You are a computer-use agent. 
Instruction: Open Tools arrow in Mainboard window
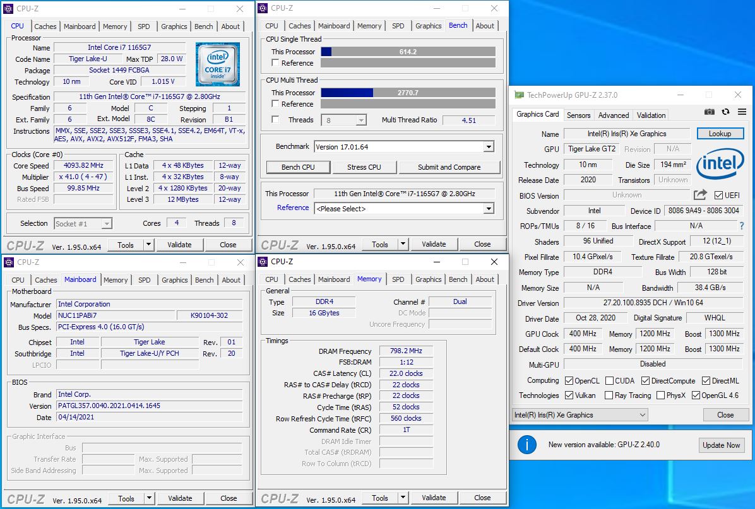click(149, 498)
